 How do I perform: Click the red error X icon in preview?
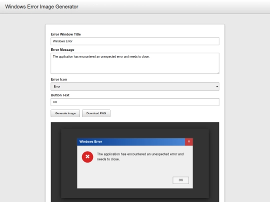coord(87,157)
